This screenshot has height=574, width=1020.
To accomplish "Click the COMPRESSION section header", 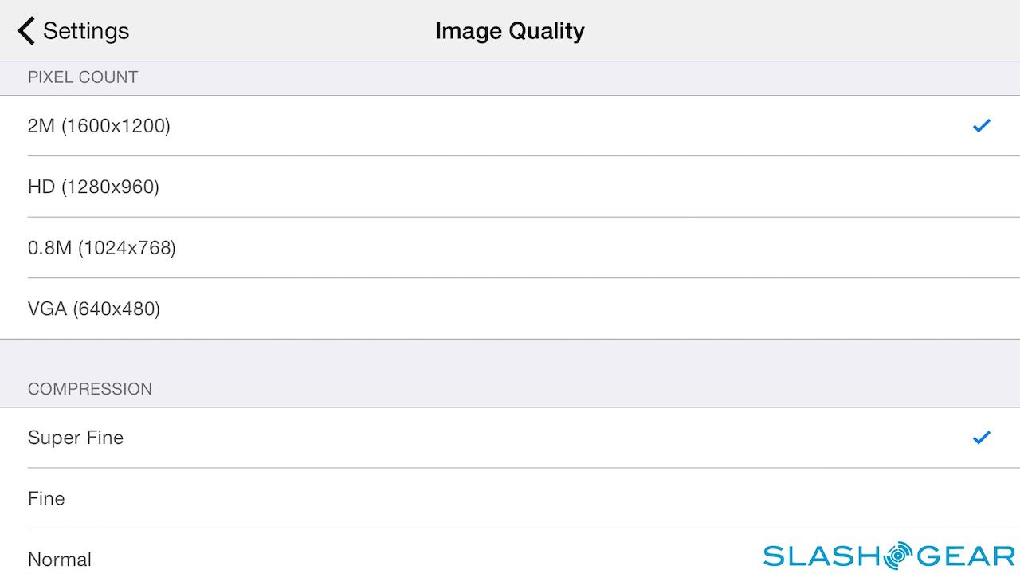I will [90, 389].
